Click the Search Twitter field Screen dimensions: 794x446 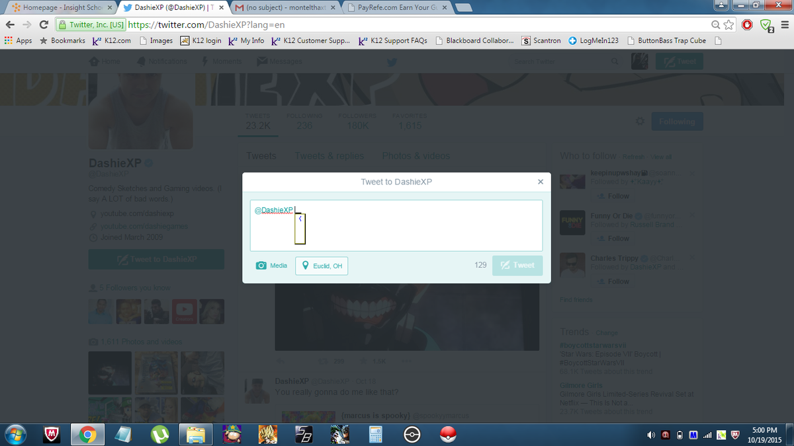point(567,61)
